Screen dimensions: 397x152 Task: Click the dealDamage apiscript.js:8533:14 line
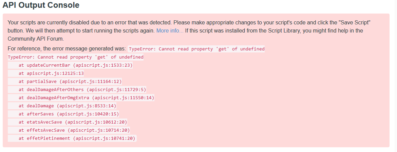(67, 106)
